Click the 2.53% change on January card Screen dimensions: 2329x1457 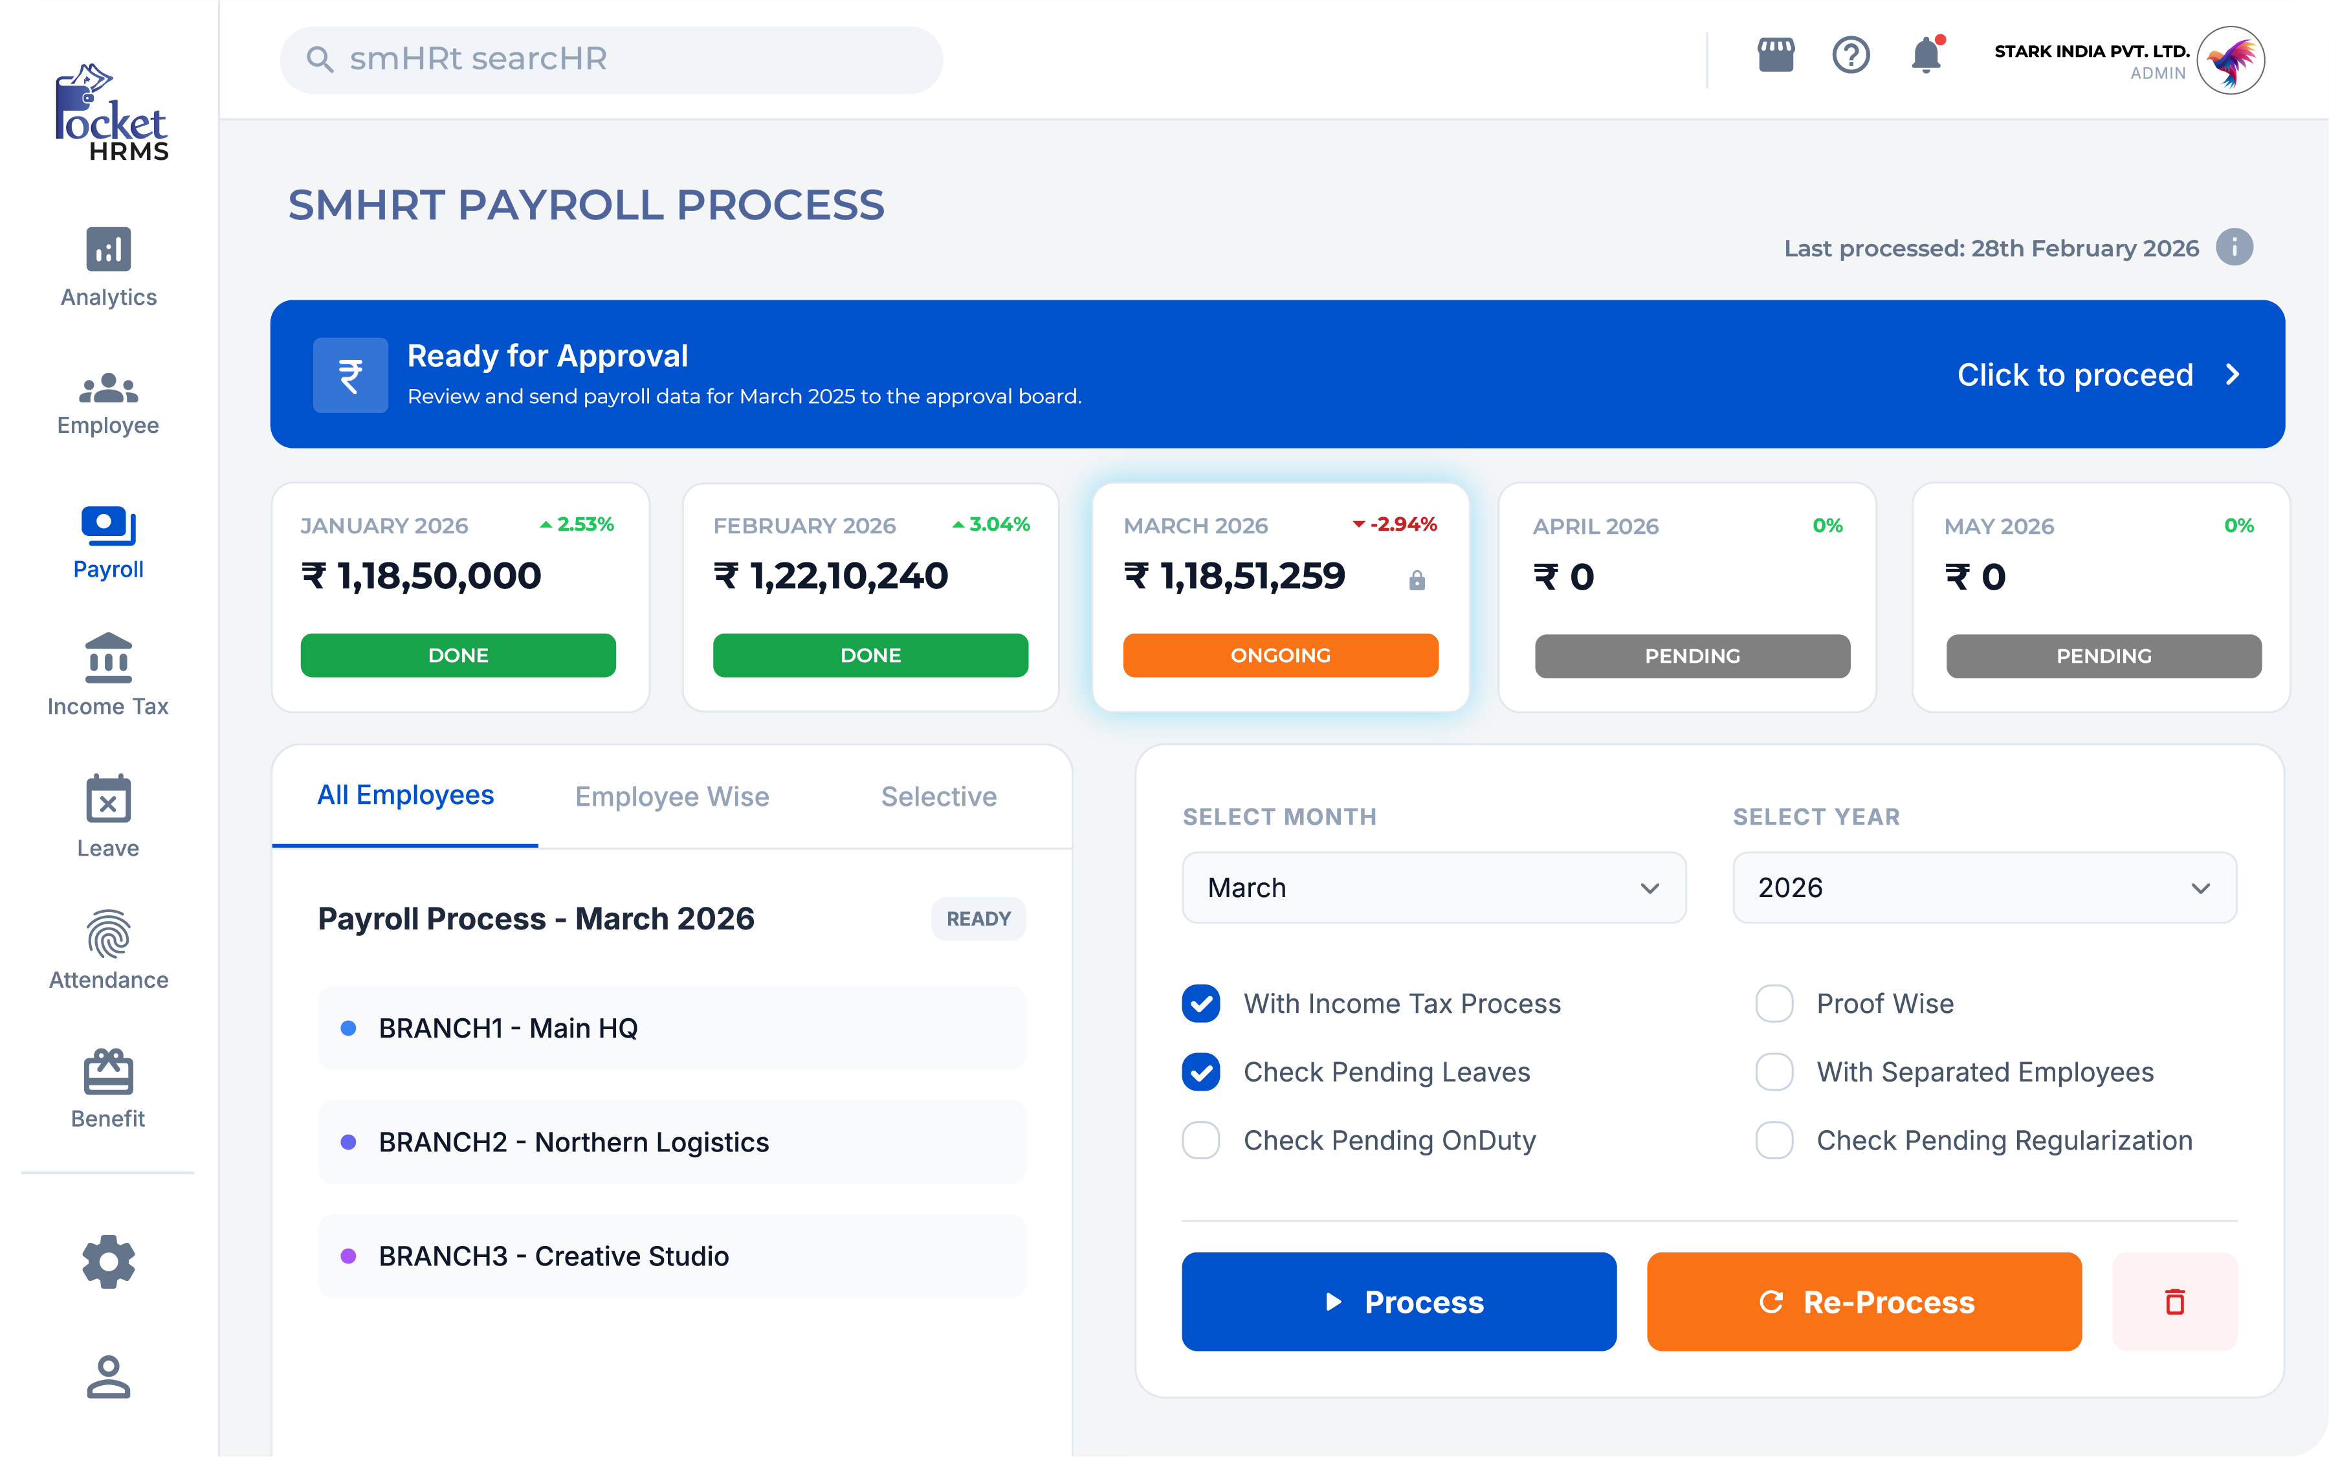(576, 524)
